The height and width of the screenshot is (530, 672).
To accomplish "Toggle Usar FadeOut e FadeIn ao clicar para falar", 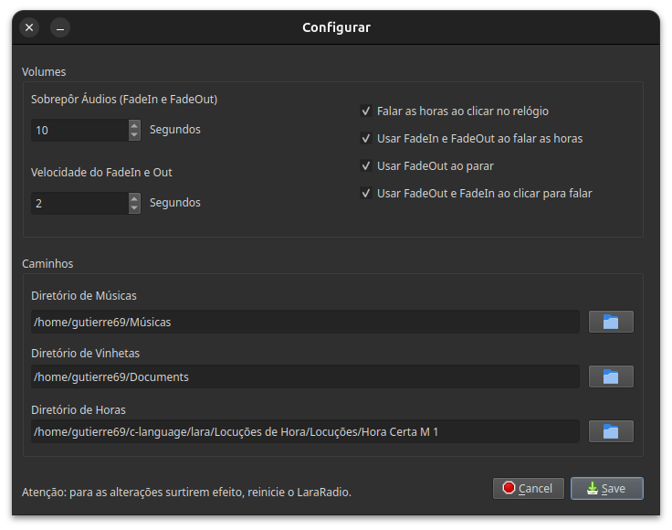I will coord(366,194).
